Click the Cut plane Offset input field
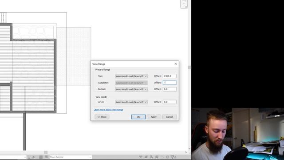Image resolution: width=284 pixels, height=160 pixels. coord(170,83)
